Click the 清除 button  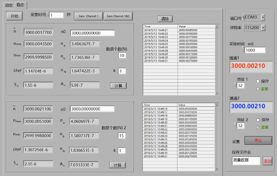pyautogui.click(x=165, y=19)
